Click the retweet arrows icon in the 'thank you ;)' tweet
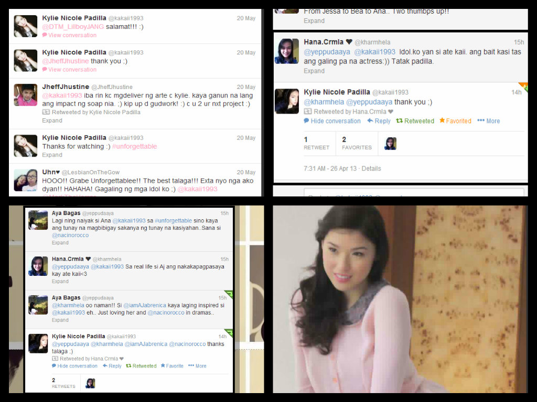537x402 pixels. [x=399, y=121]
